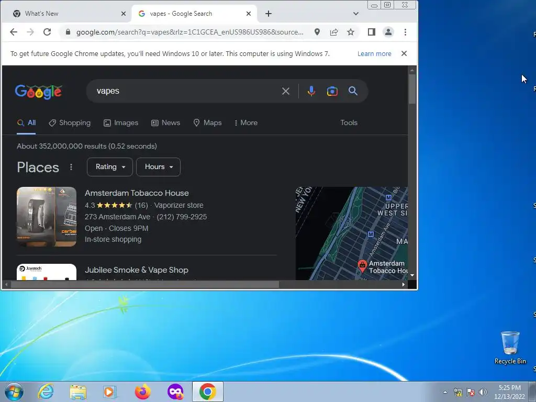Open the map preview of Upper West Side
Screen dimensions: 536x402
click(x=351, y=233)
